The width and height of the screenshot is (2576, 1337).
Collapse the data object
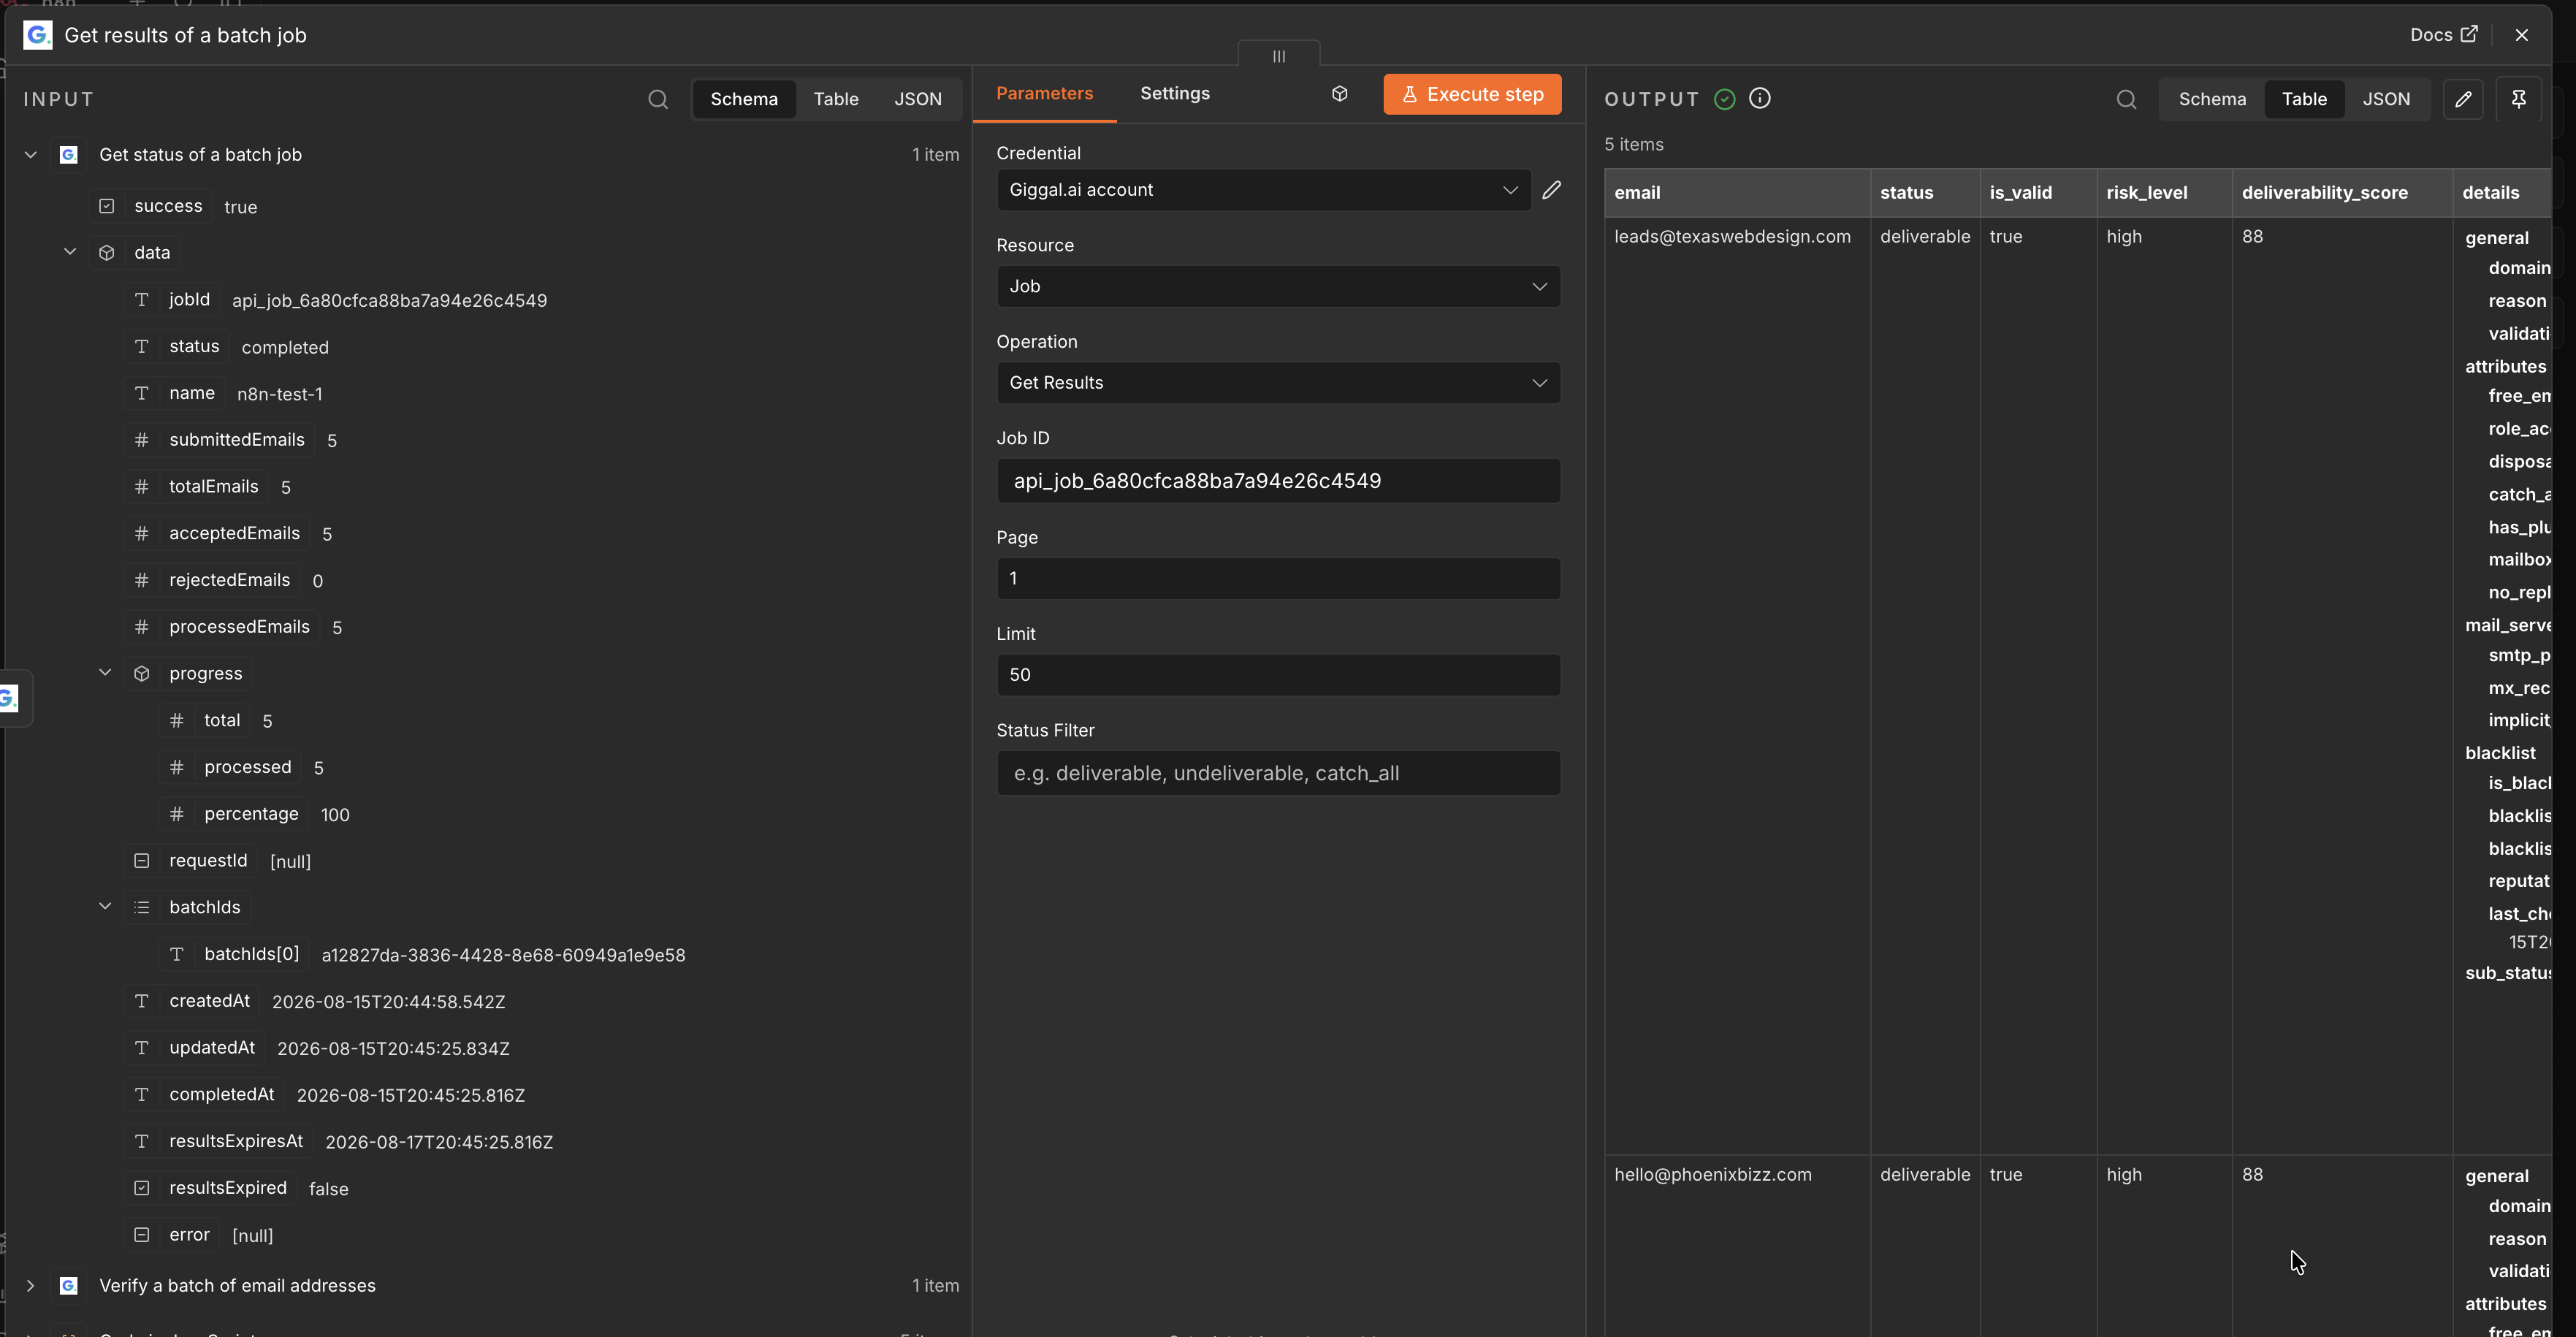70,252
